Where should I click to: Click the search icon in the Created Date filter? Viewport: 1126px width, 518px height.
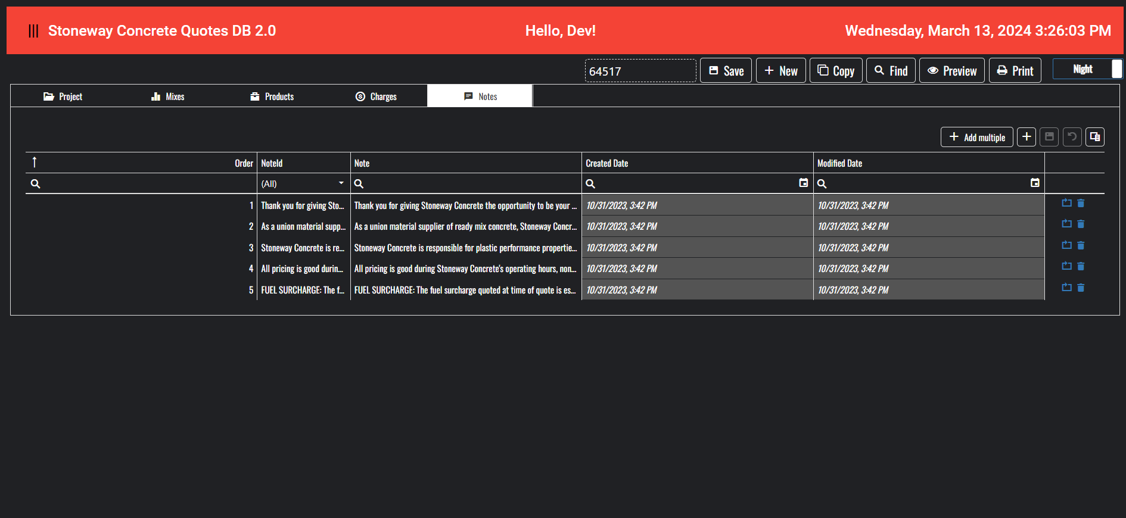coord(590,184)
